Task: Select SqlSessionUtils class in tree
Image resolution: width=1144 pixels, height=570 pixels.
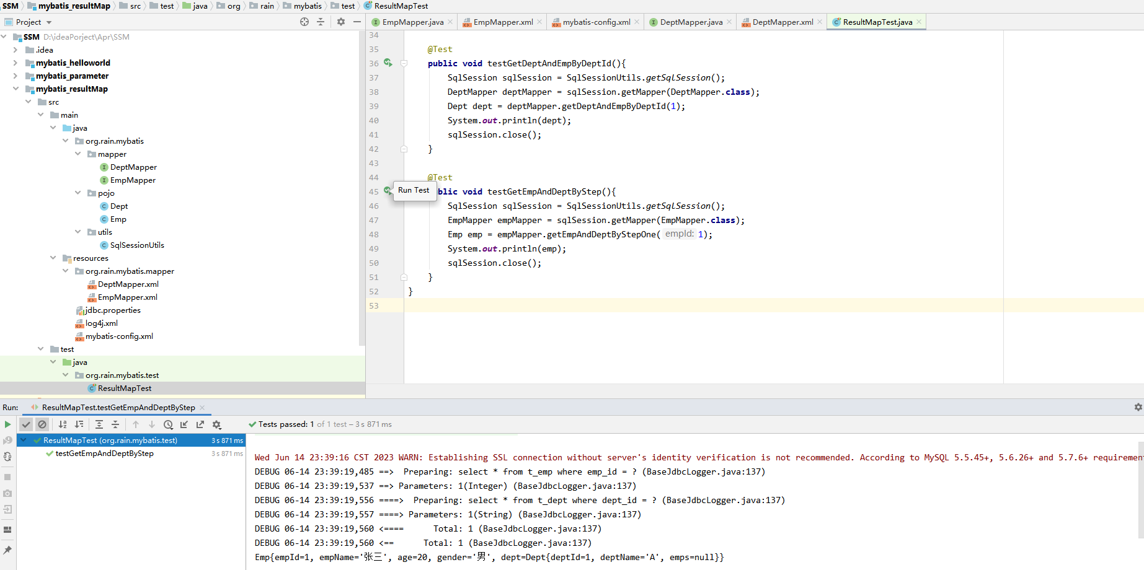Action: click(137, 245)
